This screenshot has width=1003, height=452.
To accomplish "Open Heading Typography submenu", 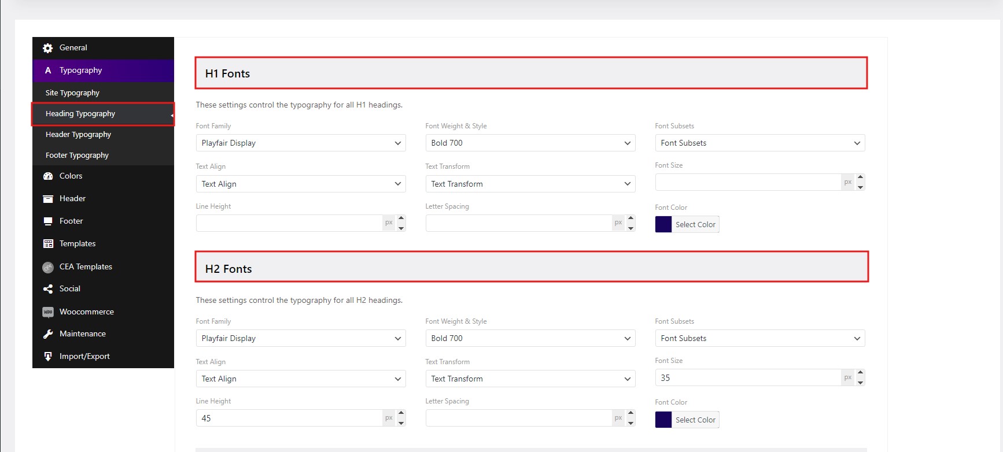I will (x=103, y=114).
